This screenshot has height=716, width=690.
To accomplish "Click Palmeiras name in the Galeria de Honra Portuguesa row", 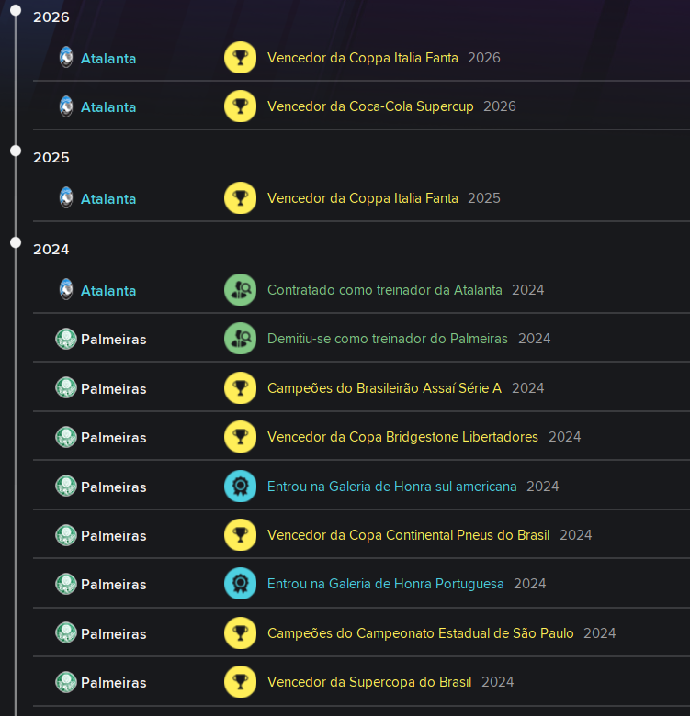I will tap(114, 585).
